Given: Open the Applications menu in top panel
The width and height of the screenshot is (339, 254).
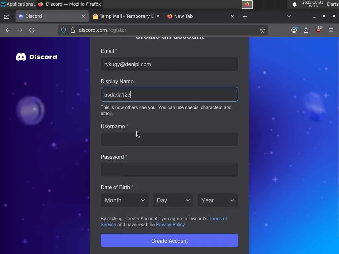Looking at the screenshot, I should click(18, 4).
